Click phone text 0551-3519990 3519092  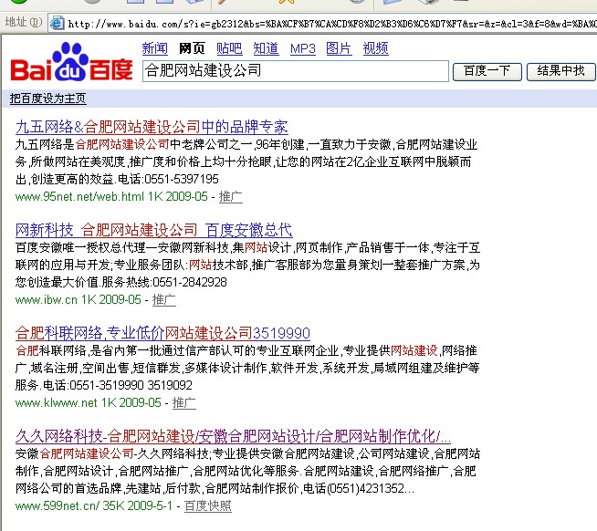(131, 385)
